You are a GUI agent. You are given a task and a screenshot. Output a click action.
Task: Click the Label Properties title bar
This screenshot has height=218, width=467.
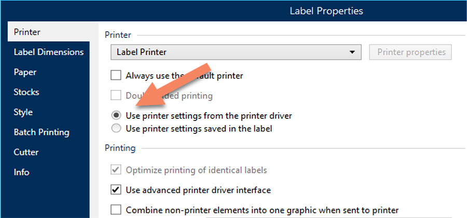[x=326, y=11]
